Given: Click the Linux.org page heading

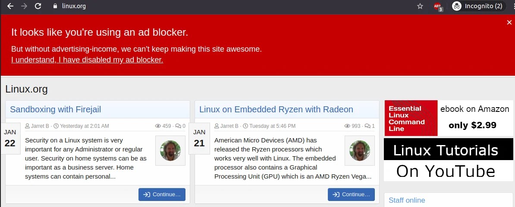Looking at the screenshot, I should coord(27,89).
